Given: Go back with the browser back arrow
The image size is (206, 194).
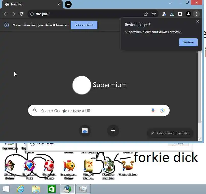Looking at the screenshot, I should coord(6,14).
